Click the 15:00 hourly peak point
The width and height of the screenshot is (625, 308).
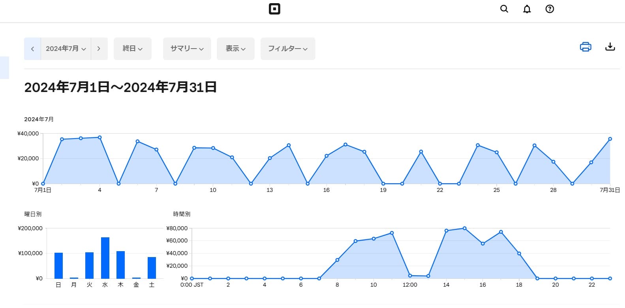(464, 228)
